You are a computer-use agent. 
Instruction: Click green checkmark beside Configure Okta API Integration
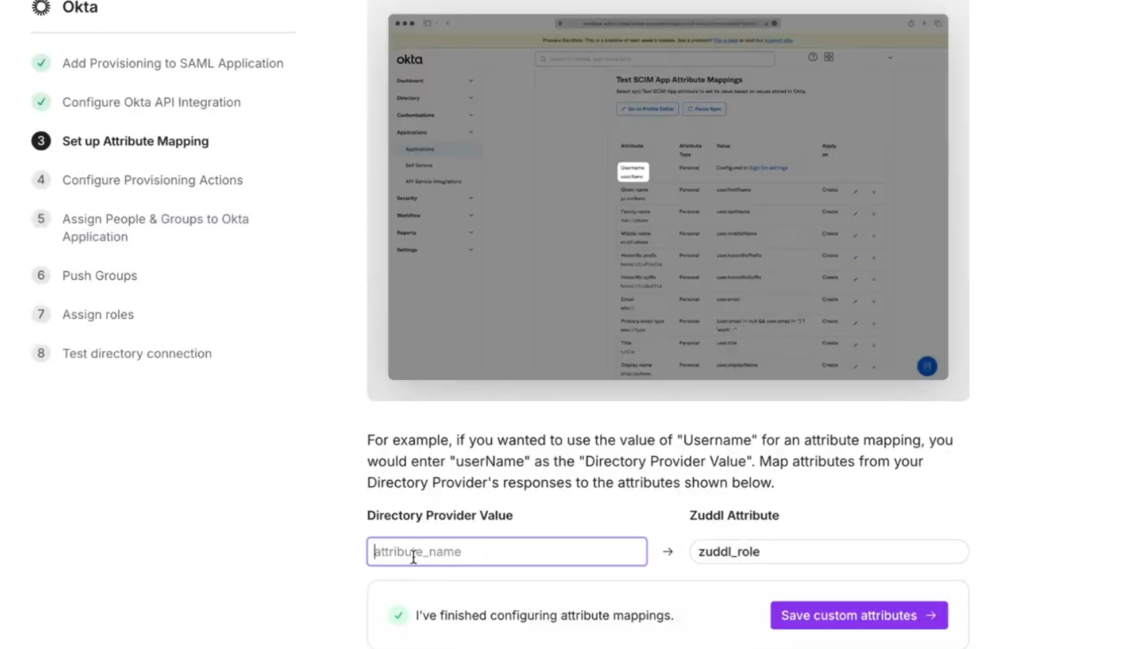pos(41,102)
